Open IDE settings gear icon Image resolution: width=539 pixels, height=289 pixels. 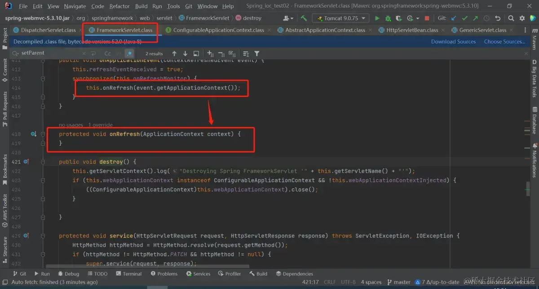coord(522,18)
